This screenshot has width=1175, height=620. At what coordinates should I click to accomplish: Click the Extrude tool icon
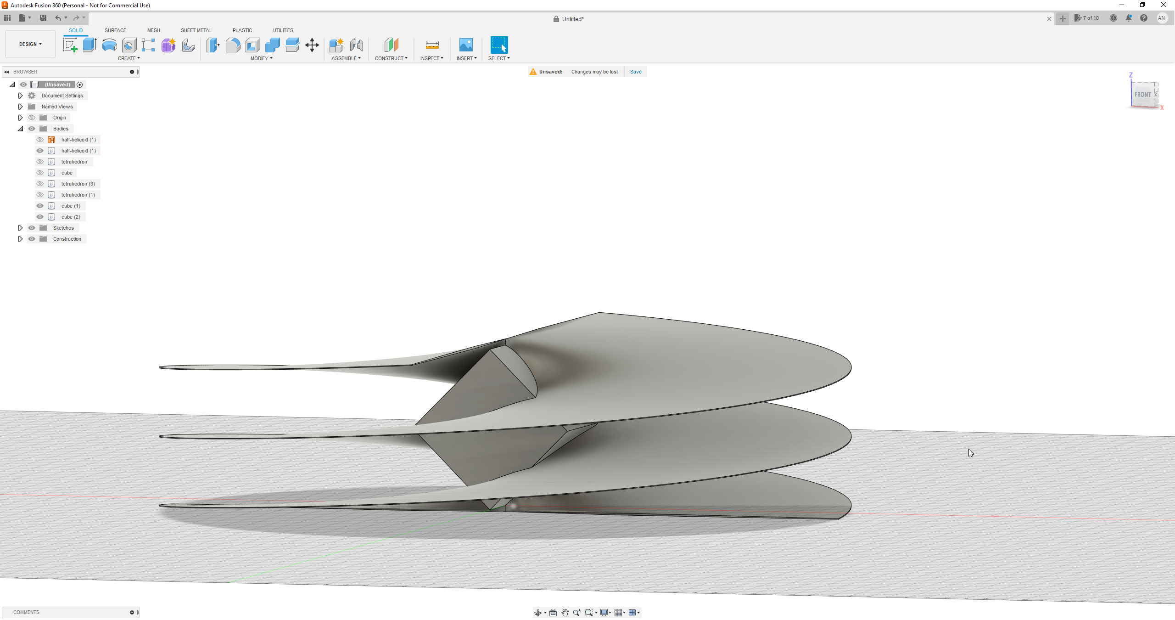[90, 45]
